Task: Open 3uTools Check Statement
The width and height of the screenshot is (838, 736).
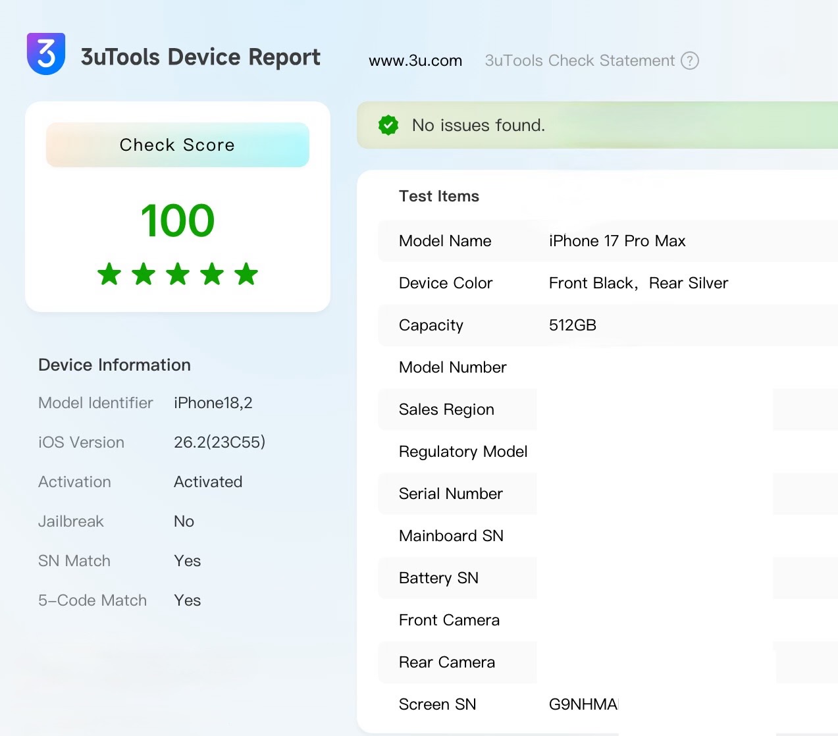Action: coord(580,61)
